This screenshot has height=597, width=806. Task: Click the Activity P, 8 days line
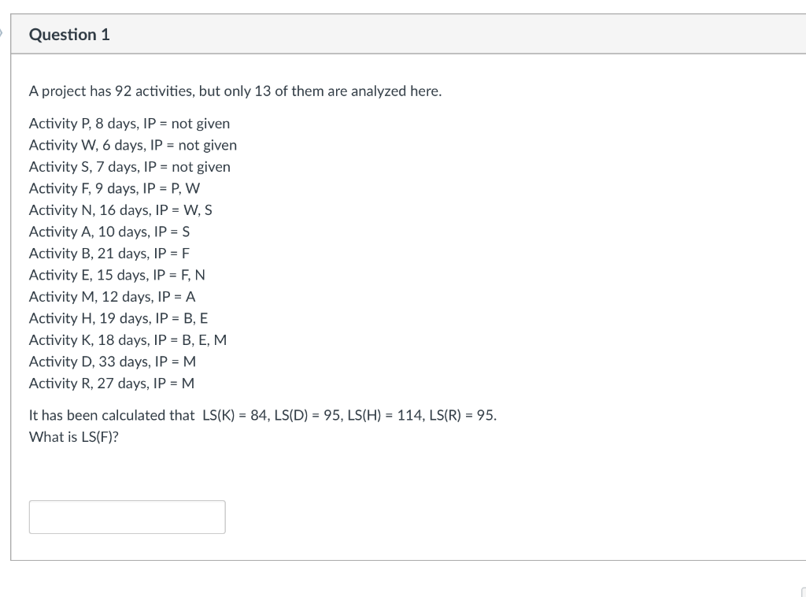(129, 123)
